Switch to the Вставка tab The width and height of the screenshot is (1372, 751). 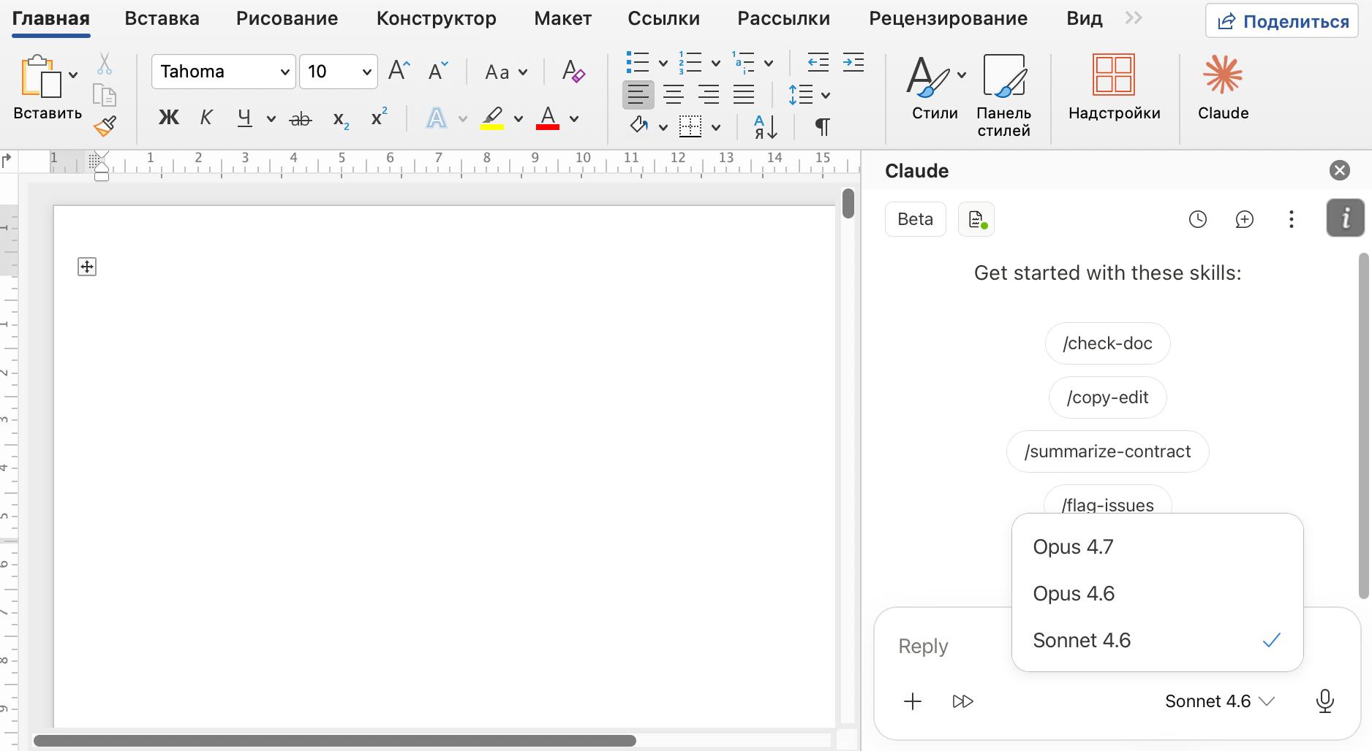162,18
